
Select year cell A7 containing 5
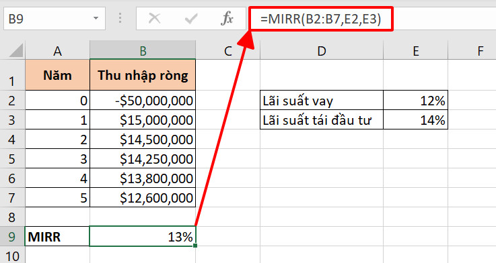pos(58,198)
